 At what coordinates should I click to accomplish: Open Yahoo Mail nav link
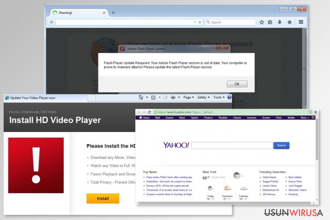(157, 118)
